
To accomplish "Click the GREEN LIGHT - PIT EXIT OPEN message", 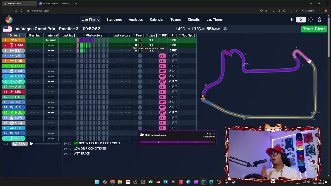I will tap(99, 143).
